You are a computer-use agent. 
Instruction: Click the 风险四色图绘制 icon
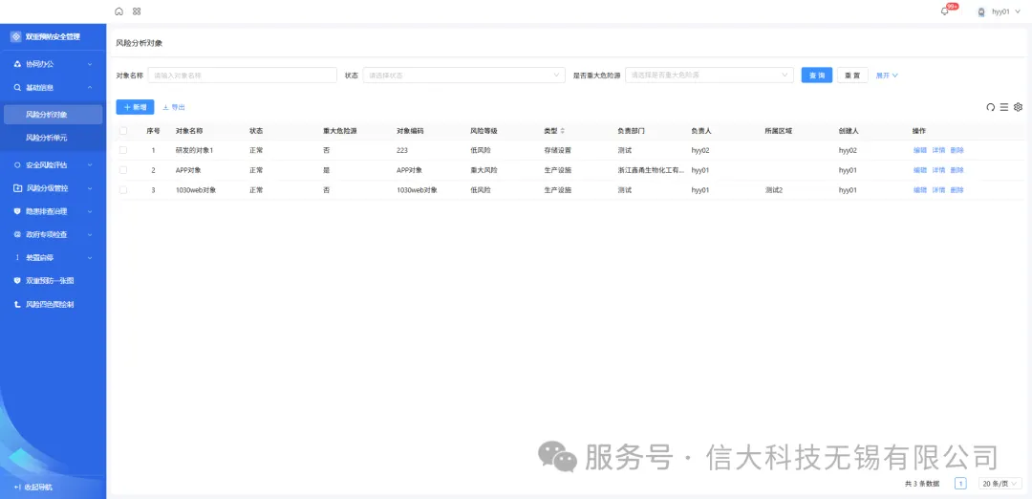(17, 305)
